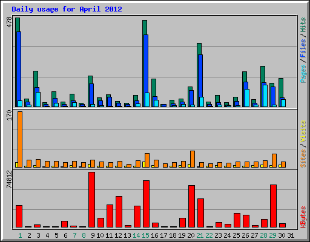This screenshot has height=242, width=310.
Task: Click day label 30 on the x-axis
Action: pyautogui.click(x=282, y=235)
